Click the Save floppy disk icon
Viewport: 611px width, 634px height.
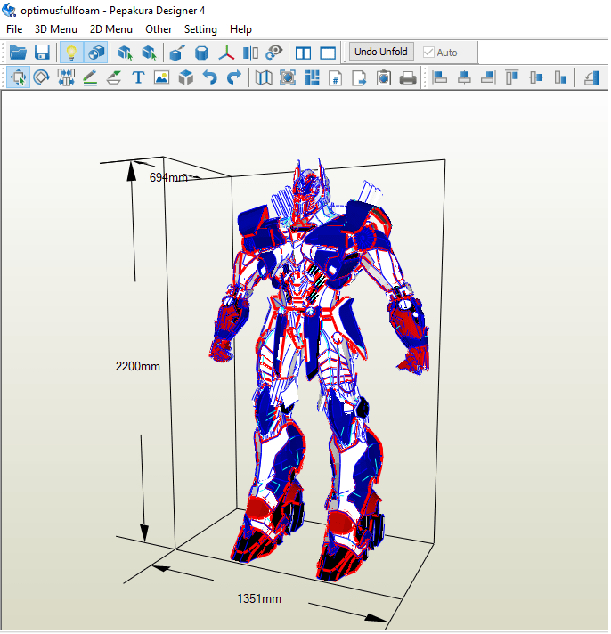click(42, 53)
